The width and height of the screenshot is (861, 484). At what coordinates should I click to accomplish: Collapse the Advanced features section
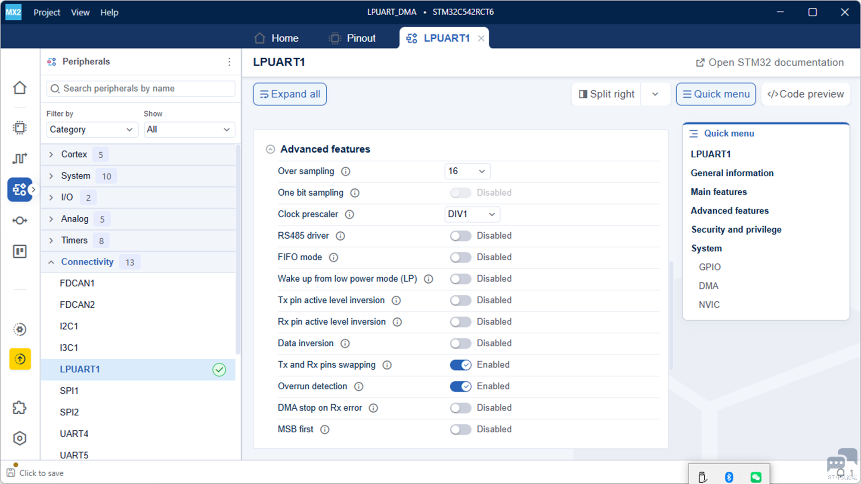coord(270,149)
